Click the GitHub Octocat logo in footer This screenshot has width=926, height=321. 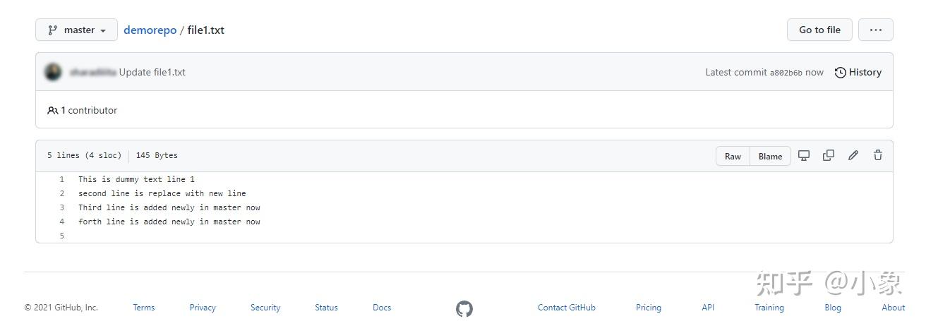(464, 308)
